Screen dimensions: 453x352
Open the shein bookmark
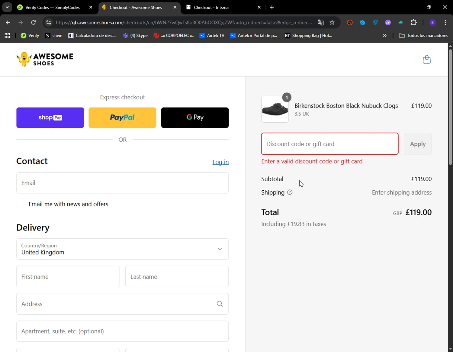[54, 36]
